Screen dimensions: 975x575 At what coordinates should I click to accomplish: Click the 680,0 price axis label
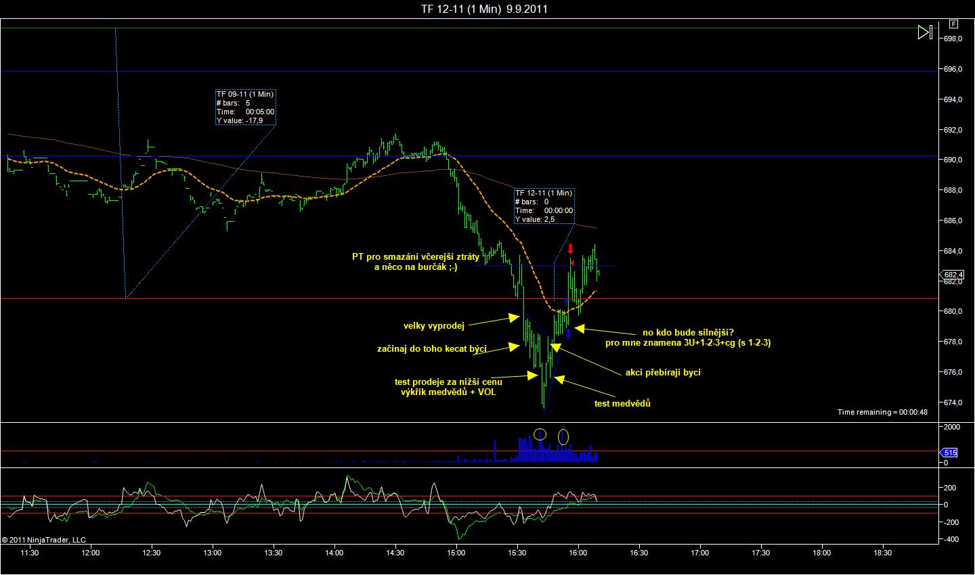click(x=953, y=312)
